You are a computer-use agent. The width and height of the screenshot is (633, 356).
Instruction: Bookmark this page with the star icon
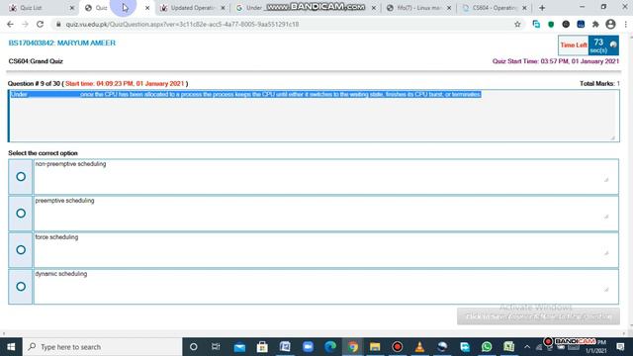click(517, 24)
